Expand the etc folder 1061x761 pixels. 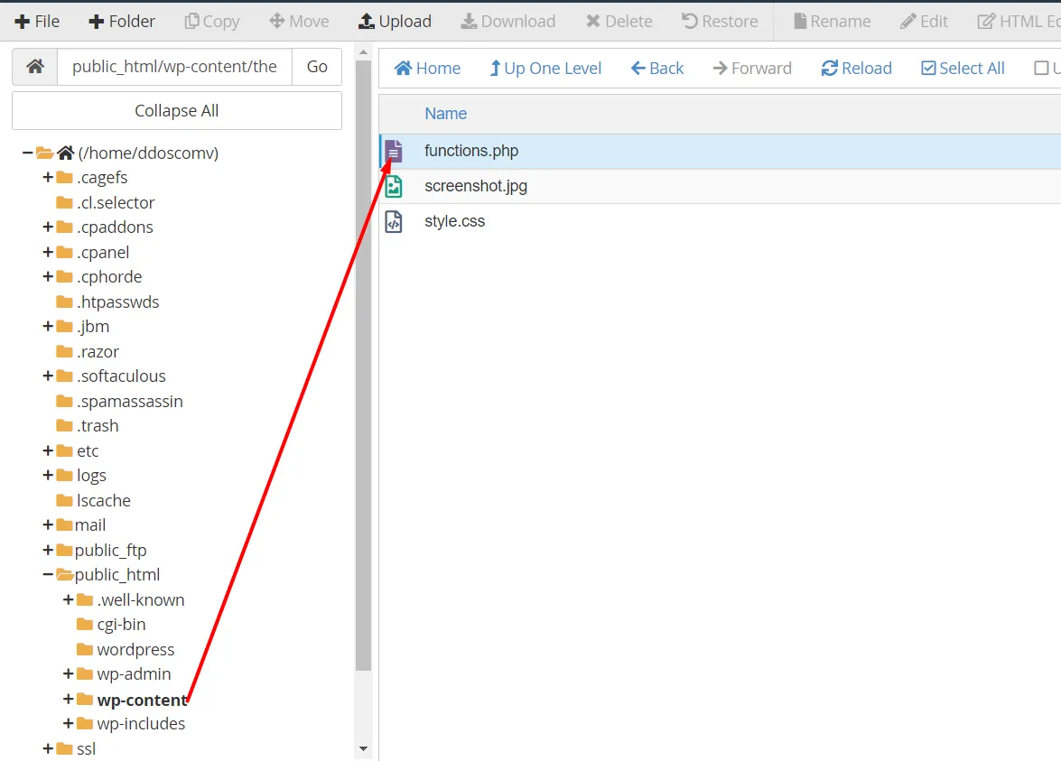(47, 450)
